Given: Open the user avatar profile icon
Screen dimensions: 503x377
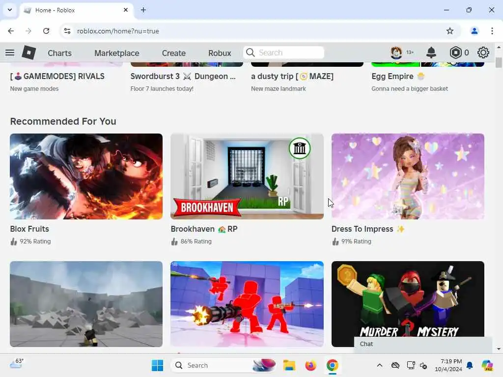Looking at the screenshot, I should click(396, 52).
